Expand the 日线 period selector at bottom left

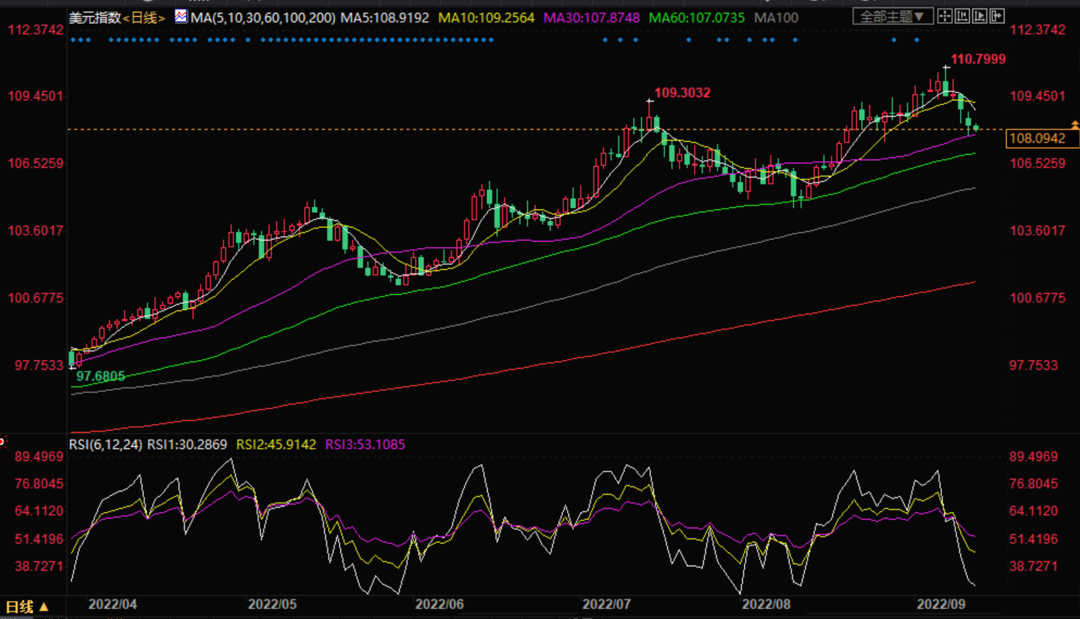pos(27,607)
